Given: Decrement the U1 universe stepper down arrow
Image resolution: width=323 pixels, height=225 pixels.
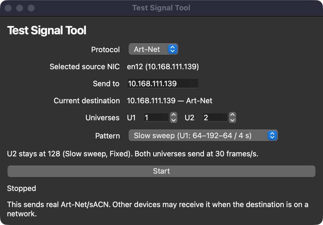Looking at the screenshot, I should point(174,120).
